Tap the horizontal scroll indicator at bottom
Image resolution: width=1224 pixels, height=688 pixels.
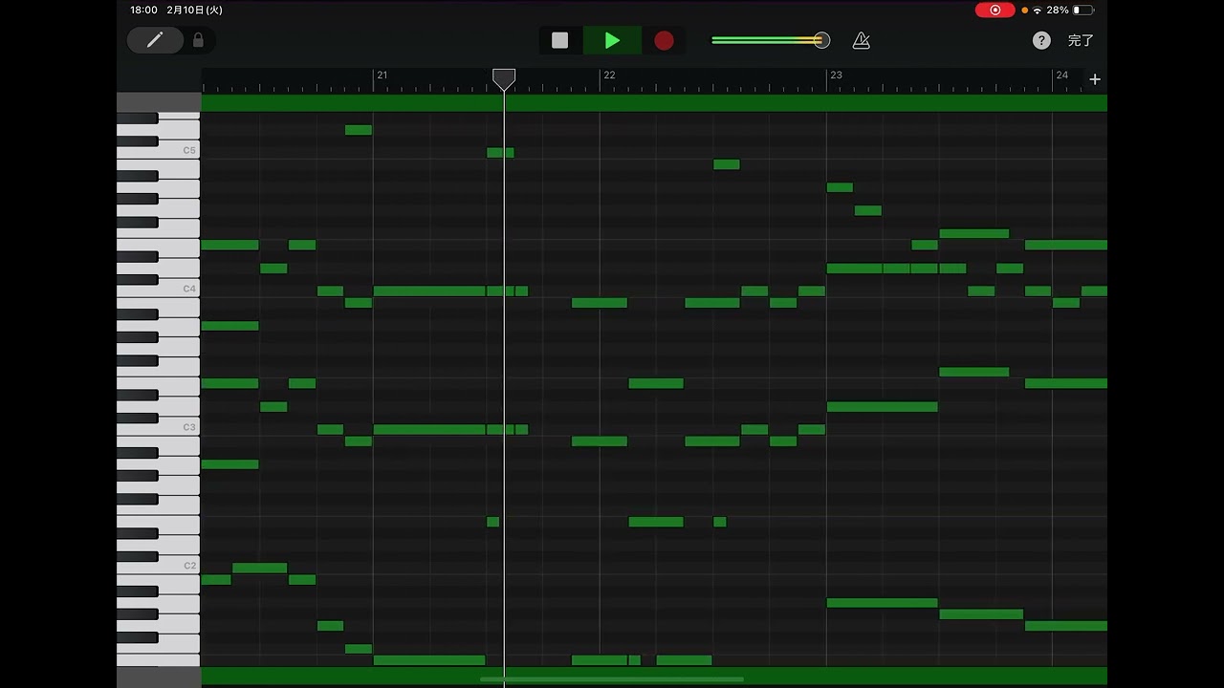pyautogui.click(x=612, y=679)
